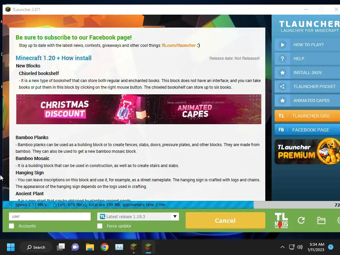Open the Chat app in taskbar
340x255 pixels.
pyautogui.click(x=75, y=247)
